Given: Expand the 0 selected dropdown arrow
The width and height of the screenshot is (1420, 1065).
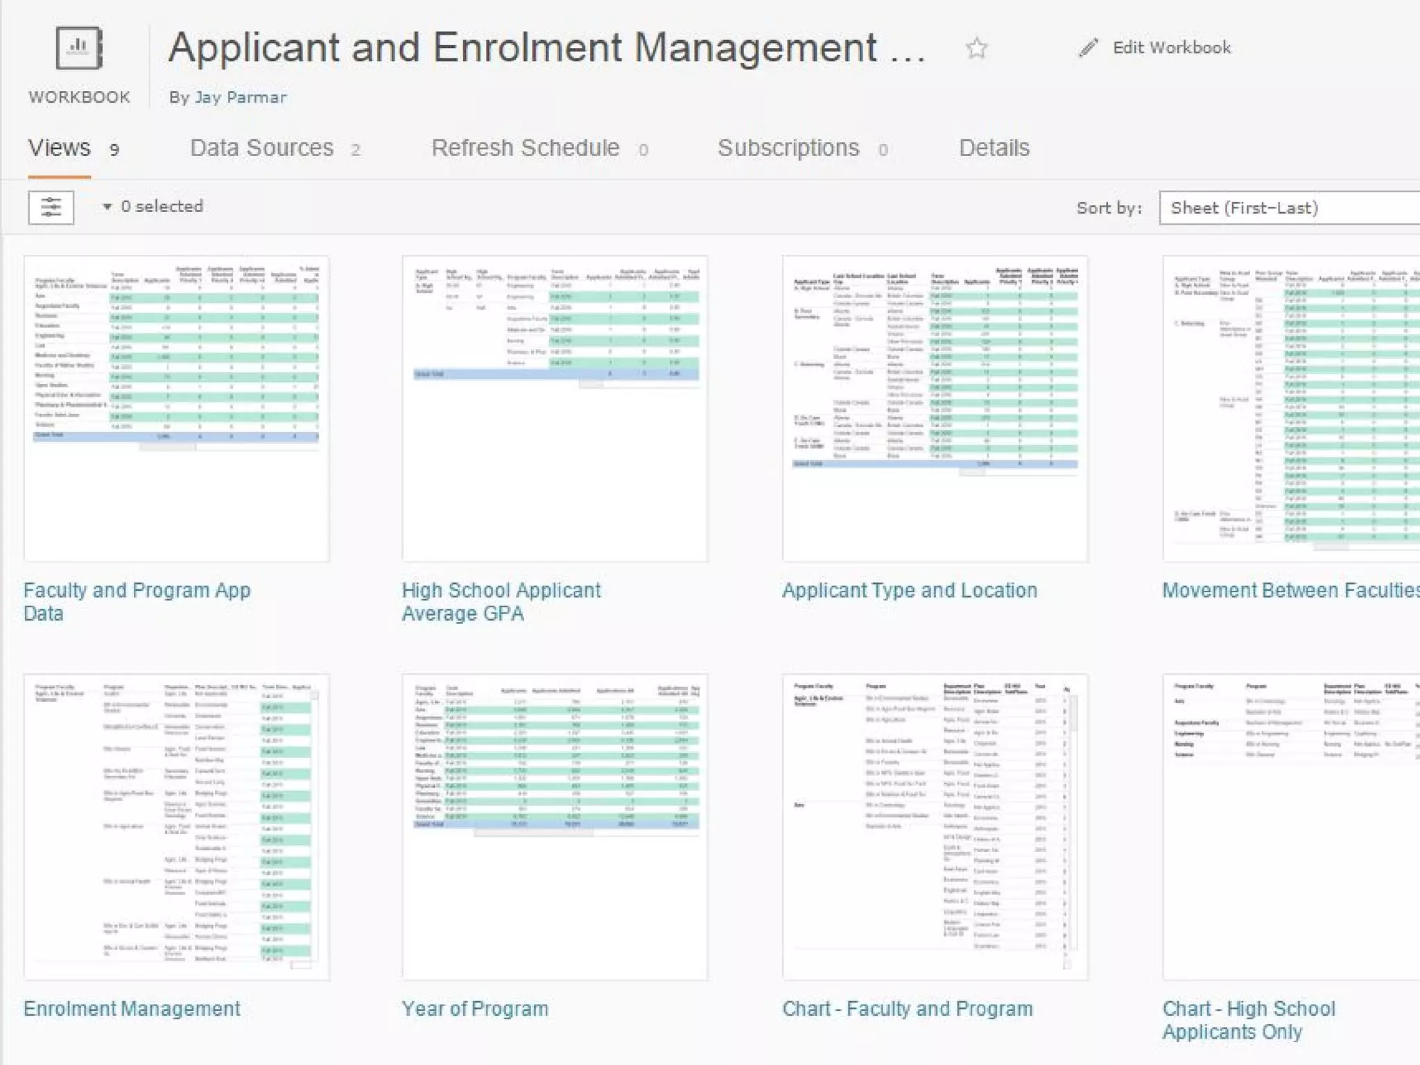Looking at the screenshot, I should [107, 207].
